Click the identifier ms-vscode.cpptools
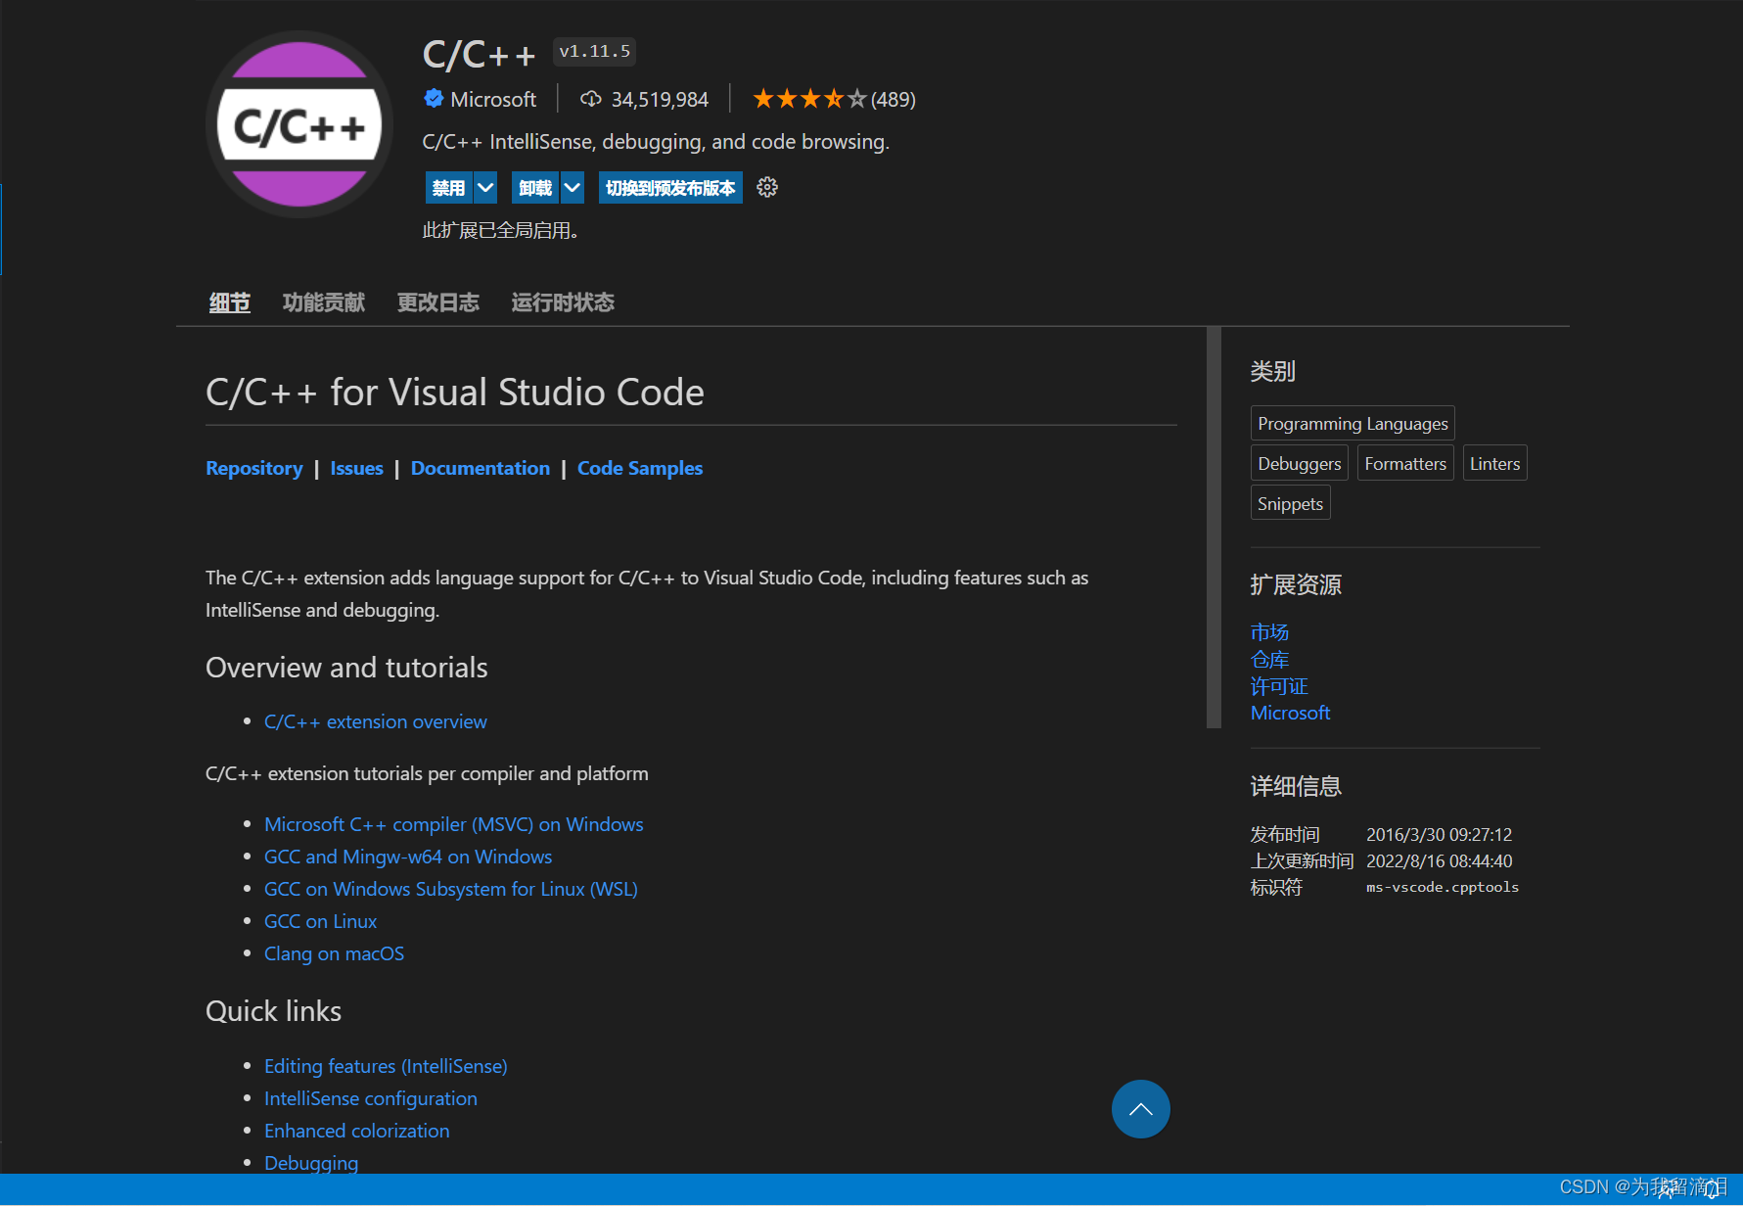This screenshot has height=1206, width=1743. pyautogui.click(x=1443, y=887)
